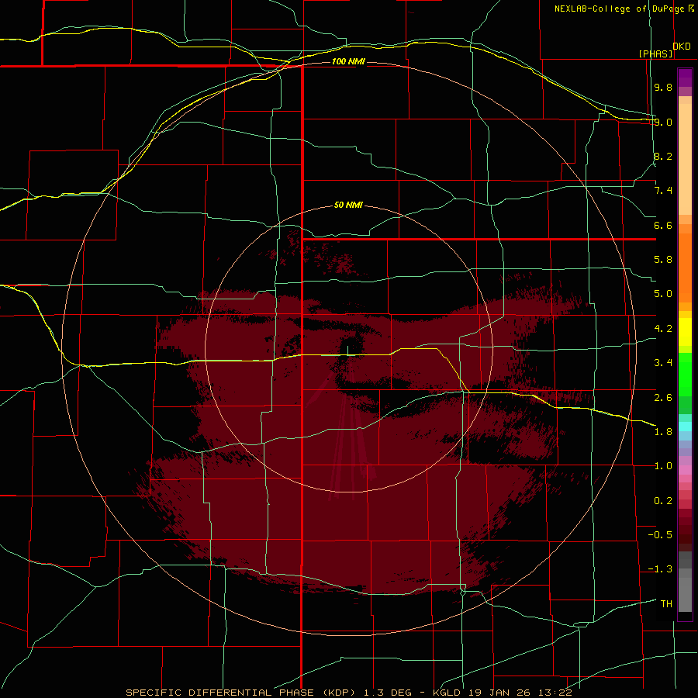
Task: Click the 1.3 DEG elevation angle text
Action: coord(388,693)
